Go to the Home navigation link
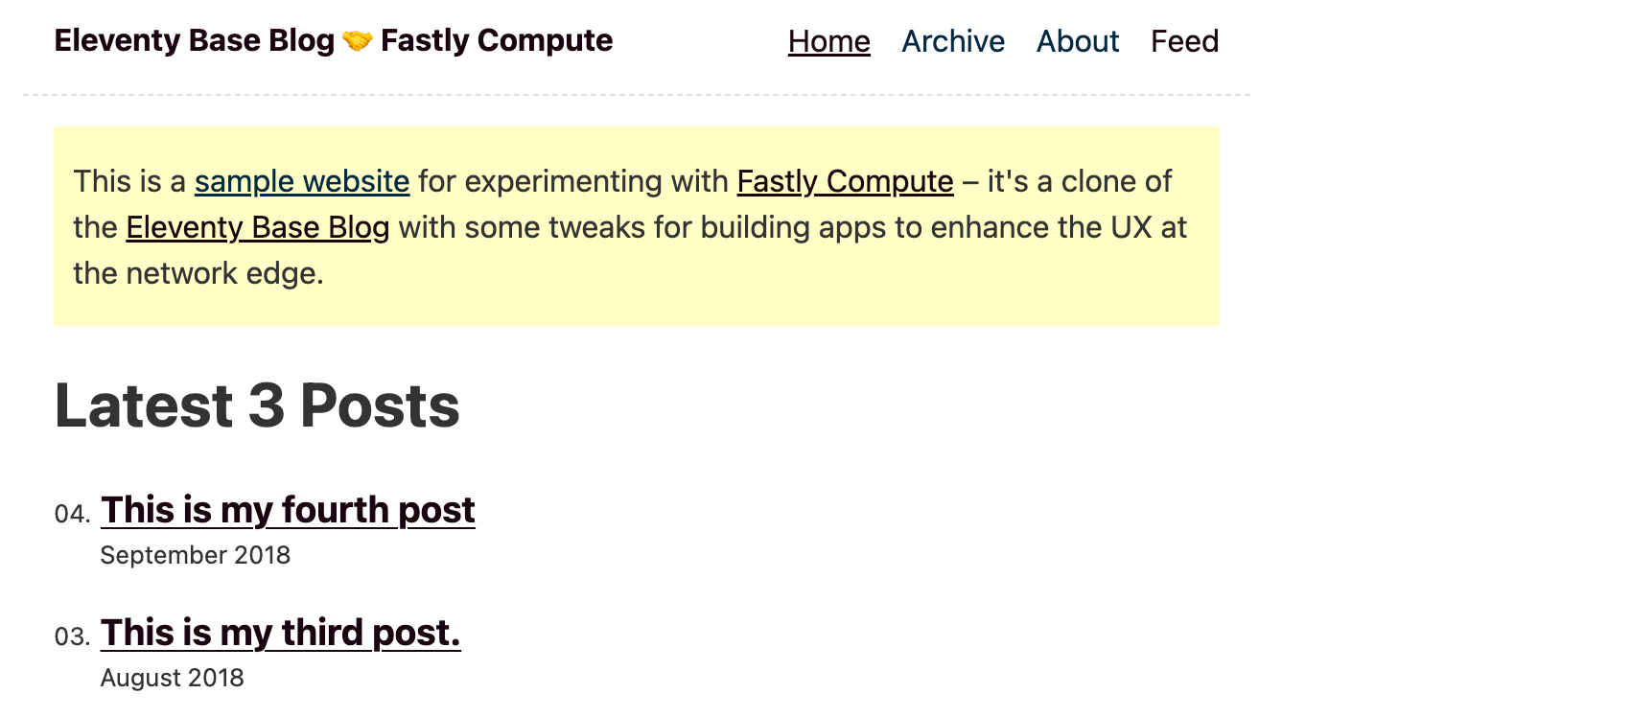This screenshot has height=717, width=1632. pos(828,41)
